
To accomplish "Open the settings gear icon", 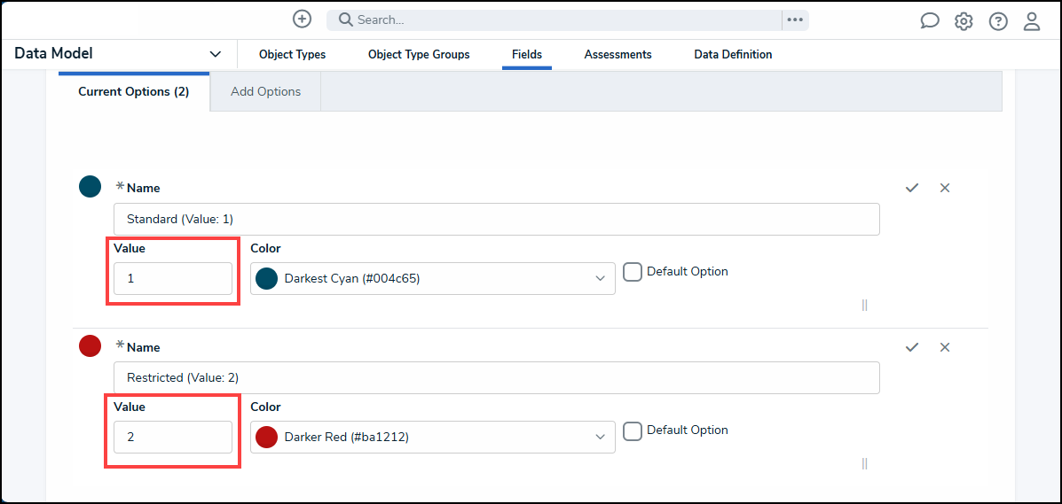I will coord(964,21).
